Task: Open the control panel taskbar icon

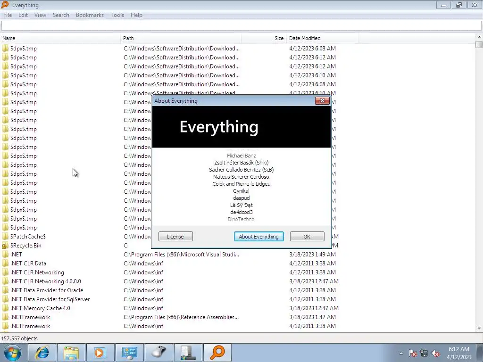Action: (129, 353)
